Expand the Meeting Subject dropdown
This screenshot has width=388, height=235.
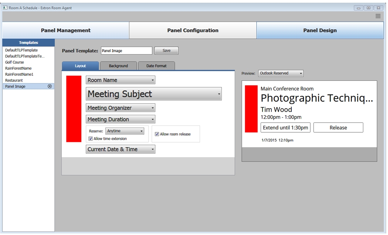[x=153, y=94]
